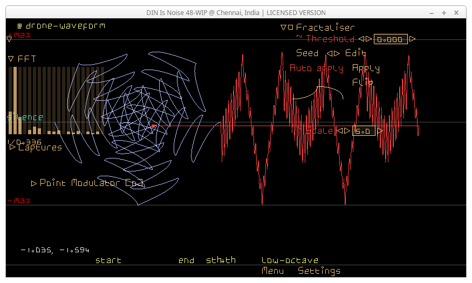Screen dimensions: 472x283
Task: Increase Threshold using arrow after value box
Action: tap(413, 39)
